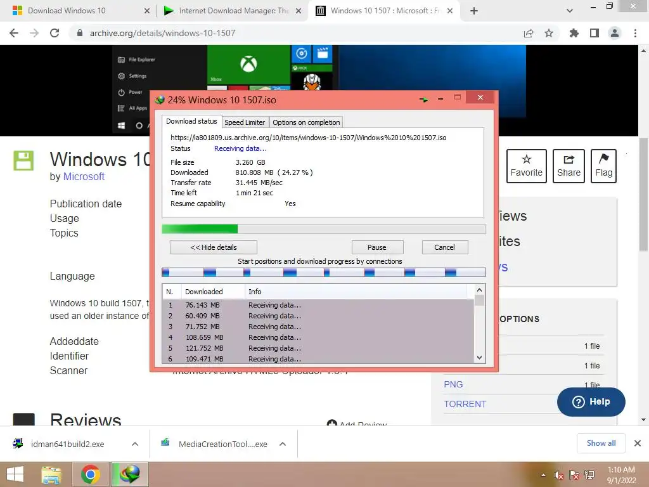
Task: Flag this archive item
Action: coord(603,166)
